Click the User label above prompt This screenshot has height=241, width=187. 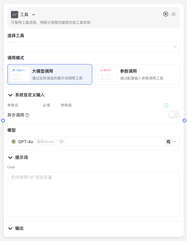tap(11, 167)
